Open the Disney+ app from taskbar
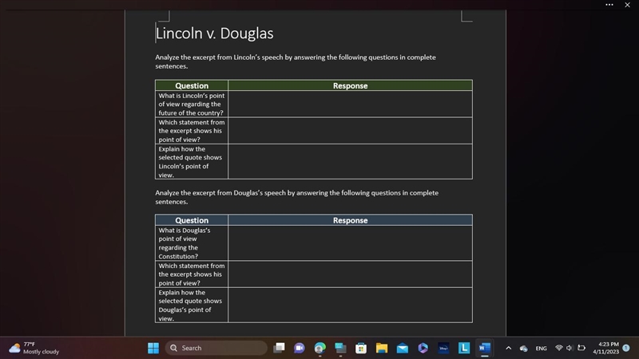 click(443, 348)
